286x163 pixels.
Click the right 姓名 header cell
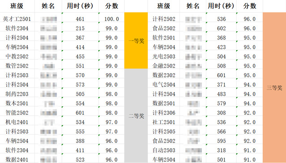pos(193,6)
